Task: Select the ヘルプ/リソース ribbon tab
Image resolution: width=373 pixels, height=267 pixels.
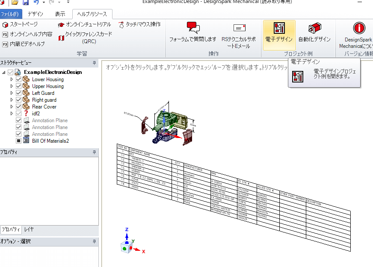Action: tap(92, 14)
